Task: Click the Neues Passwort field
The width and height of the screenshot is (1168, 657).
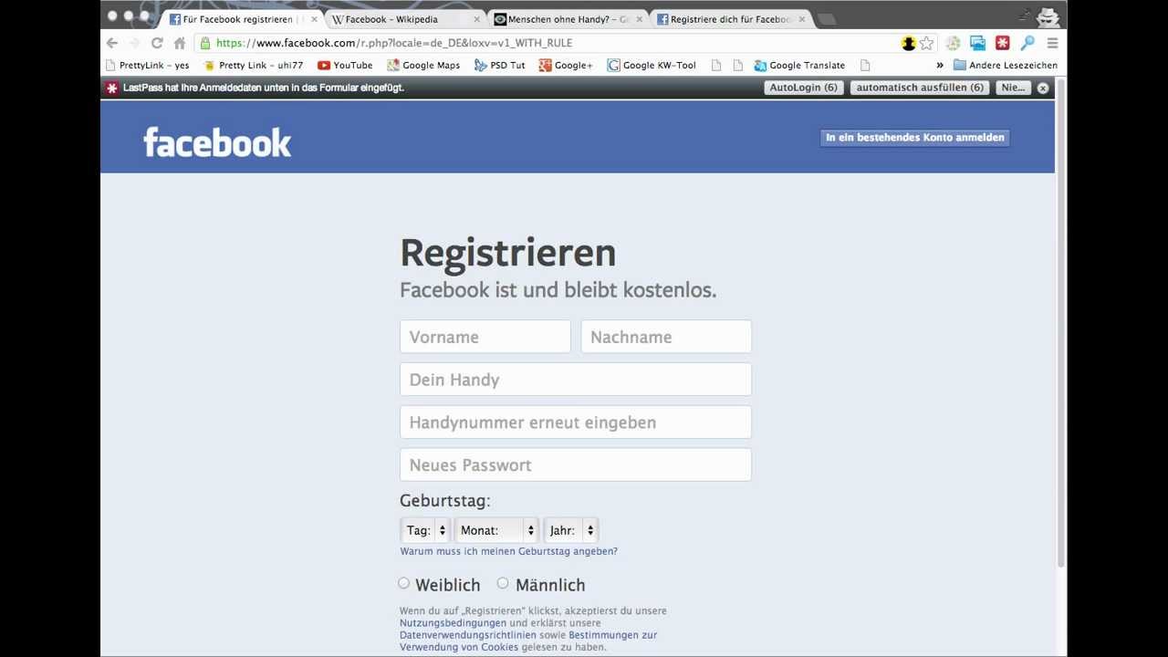Action: tap(576, 465)
